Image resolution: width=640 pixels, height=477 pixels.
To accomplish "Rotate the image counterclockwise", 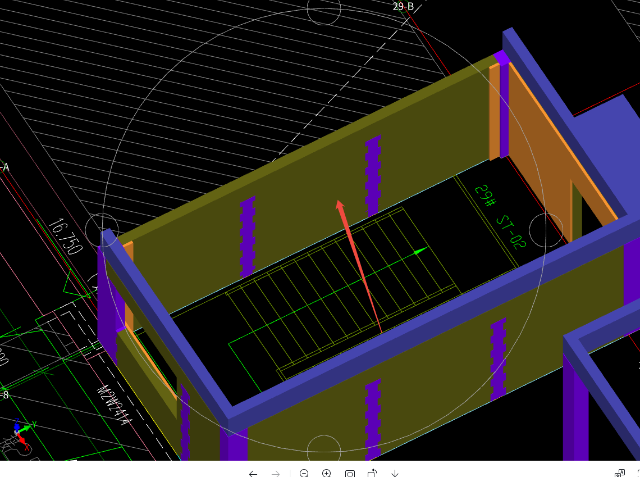I will click(372, 473).
